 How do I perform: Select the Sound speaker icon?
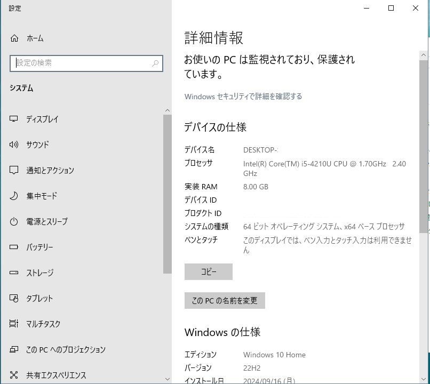[x=14, y=145]
